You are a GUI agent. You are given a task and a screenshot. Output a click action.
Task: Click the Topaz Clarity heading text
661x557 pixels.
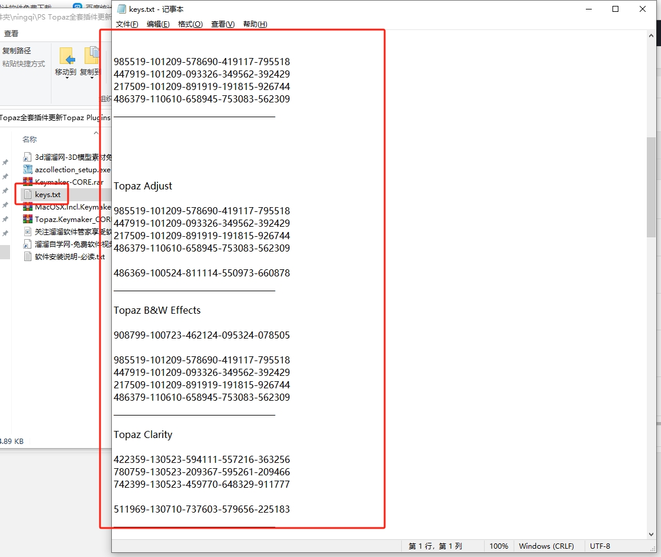[x=143, y=434]
